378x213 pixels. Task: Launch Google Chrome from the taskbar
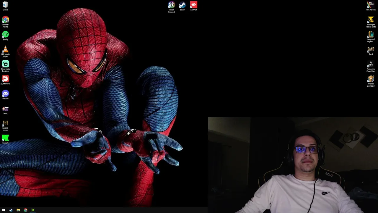coord(26,210)
